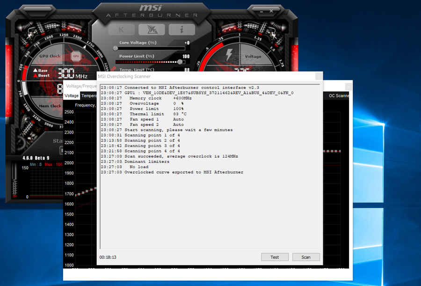The image size is (421, 286).
Task: Click the OC Scanner button in curve editor
Action: (339, 95)
